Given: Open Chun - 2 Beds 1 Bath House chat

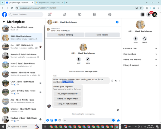Looking at the screenshot, I should pos(22,83).
